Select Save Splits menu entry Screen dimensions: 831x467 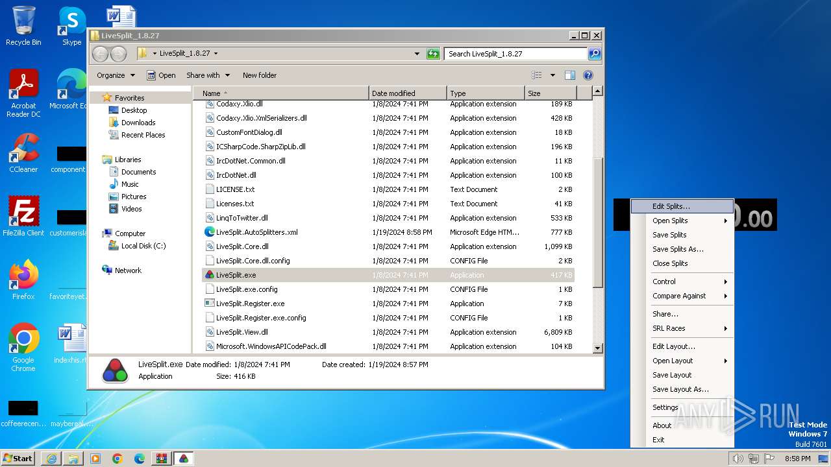(682, 235)
